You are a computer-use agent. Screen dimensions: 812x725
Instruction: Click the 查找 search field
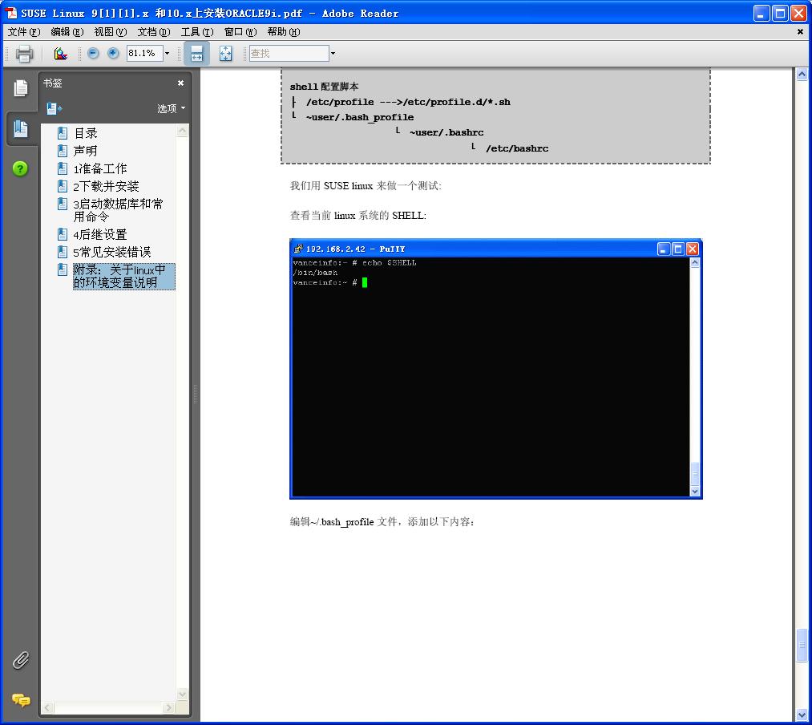(289, 53)
